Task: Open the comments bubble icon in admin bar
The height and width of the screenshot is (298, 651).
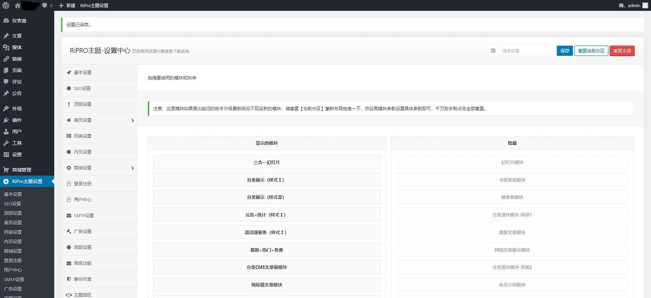Action: point(45,5)
